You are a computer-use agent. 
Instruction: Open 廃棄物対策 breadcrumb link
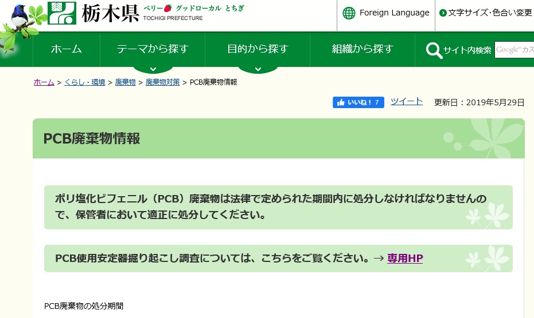162,82
